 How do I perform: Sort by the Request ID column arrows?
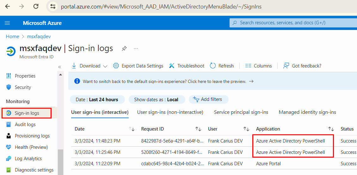[198, 129]
